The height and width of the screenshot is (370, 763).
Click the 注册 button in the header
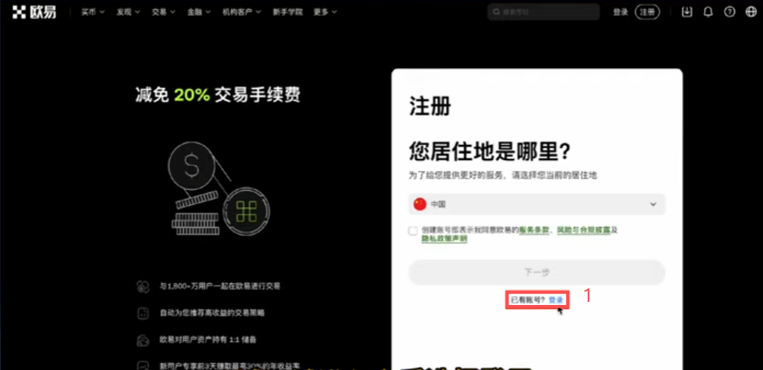(647, 12)
